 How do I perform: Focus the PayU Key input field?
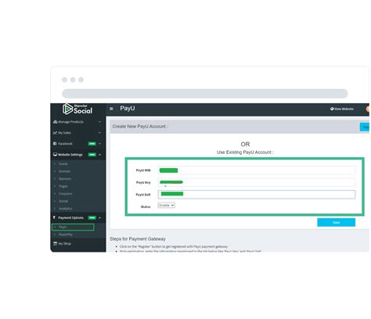[257, 182]
